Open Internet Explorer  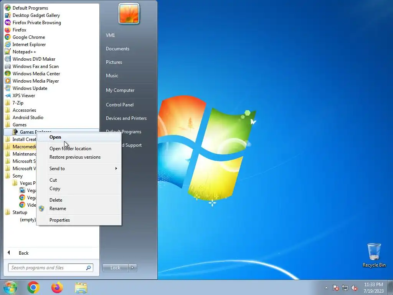pyautogui.click(x=25, y=45)
